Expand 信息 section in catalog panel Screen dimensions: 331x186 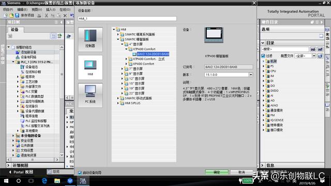point(262,165)
